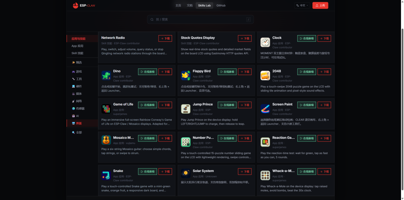This screenshot has height=200, width=404.
Task: Open the Dino app icon
Action: point(106,76)
